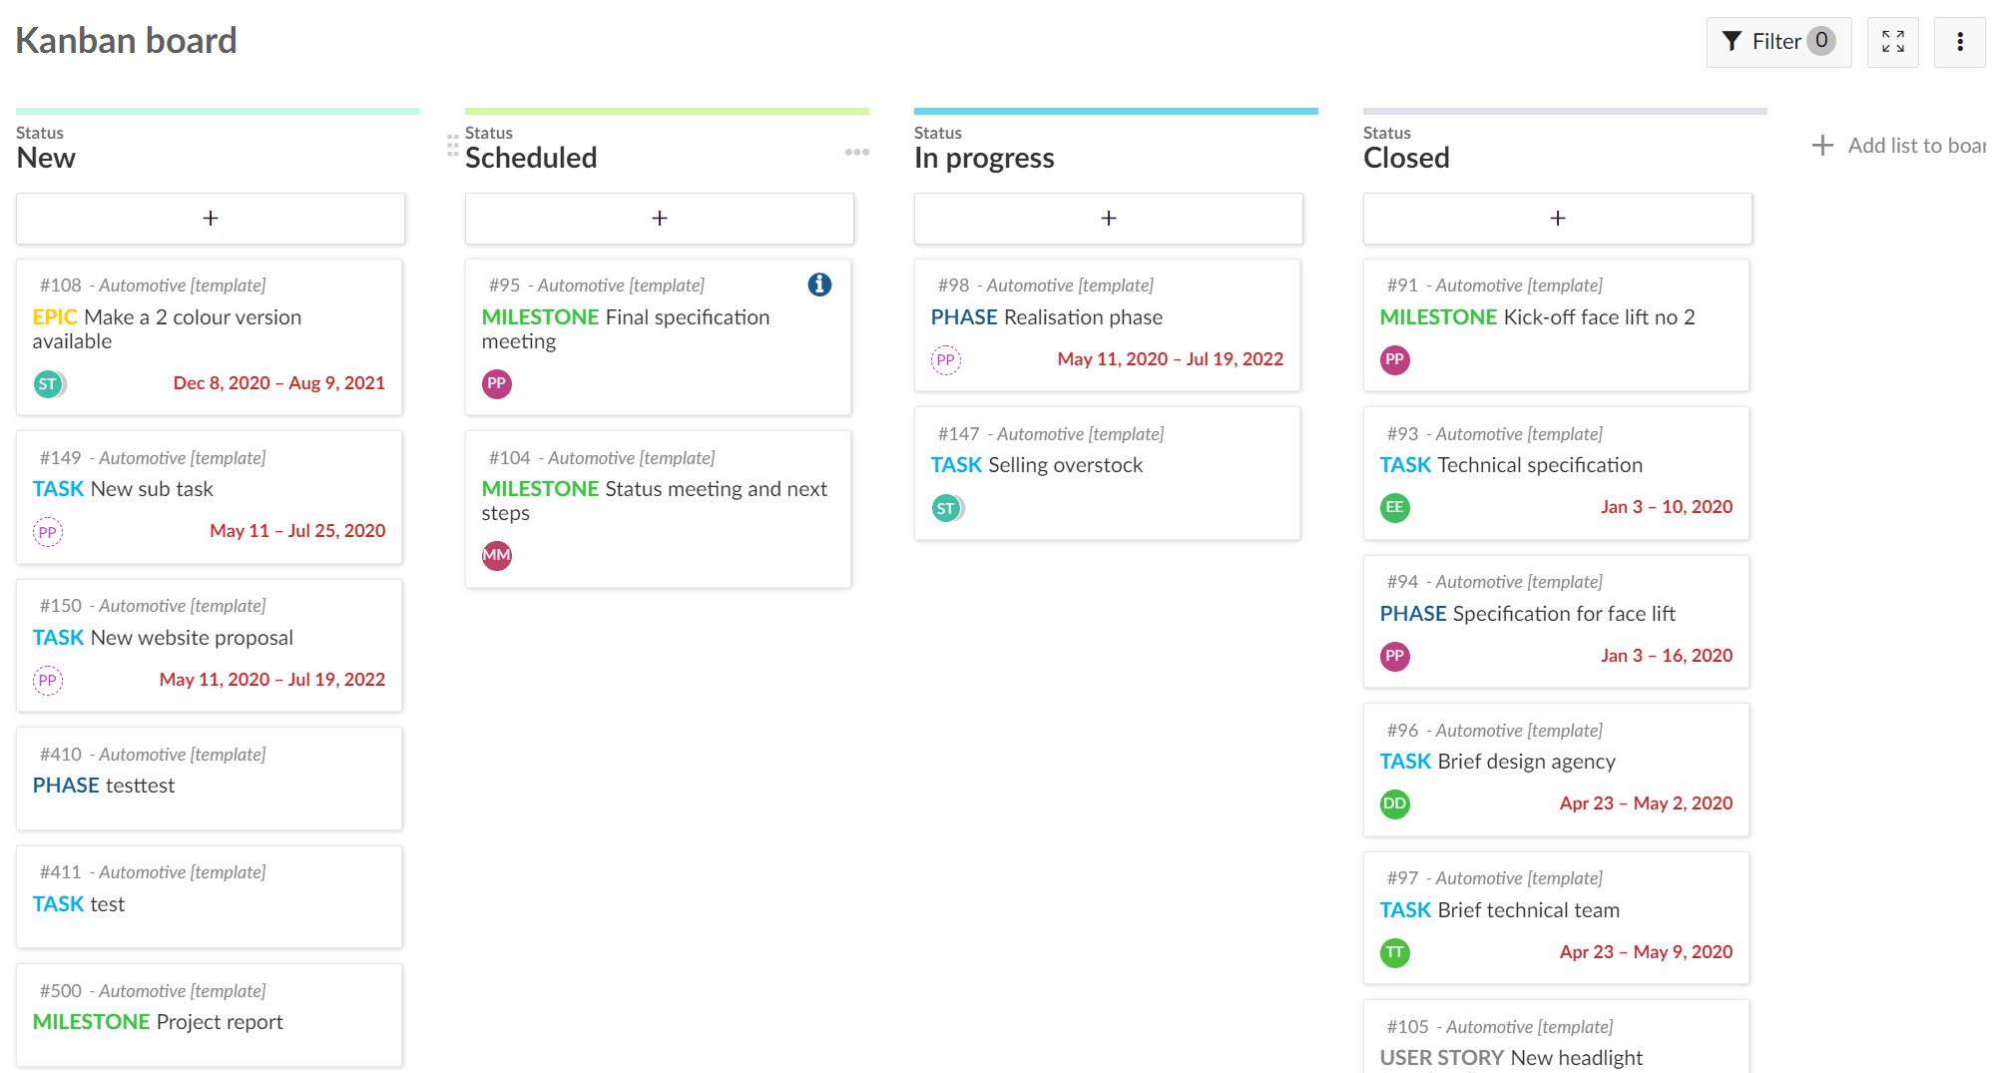1994x1073 pixels.
Task: Click the EE avatar on Technical specification card
Action: [1395, 508]
